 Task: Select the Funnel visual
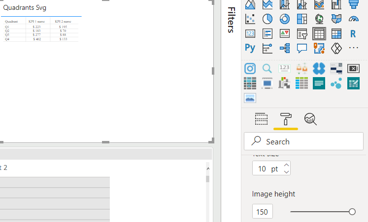point(354,4)
